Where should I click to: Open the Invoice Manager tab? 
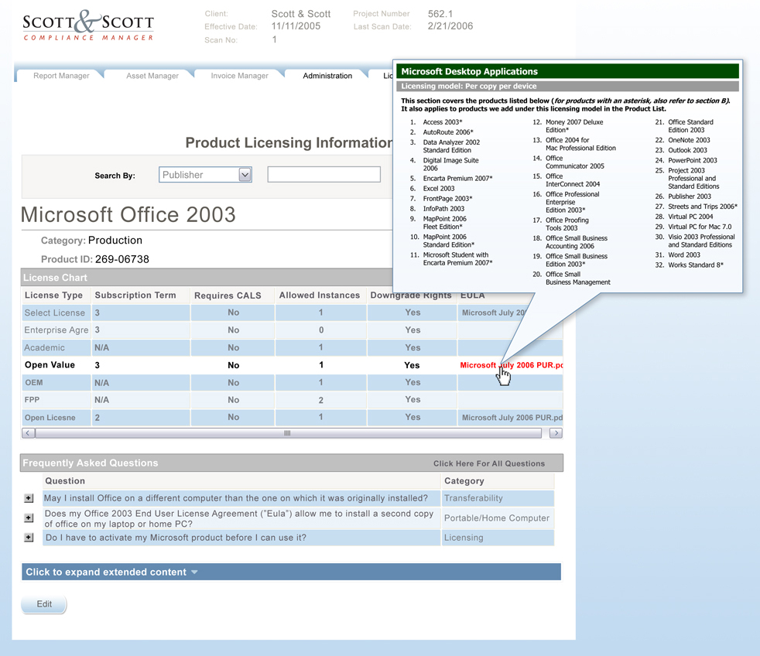[239, 76]
